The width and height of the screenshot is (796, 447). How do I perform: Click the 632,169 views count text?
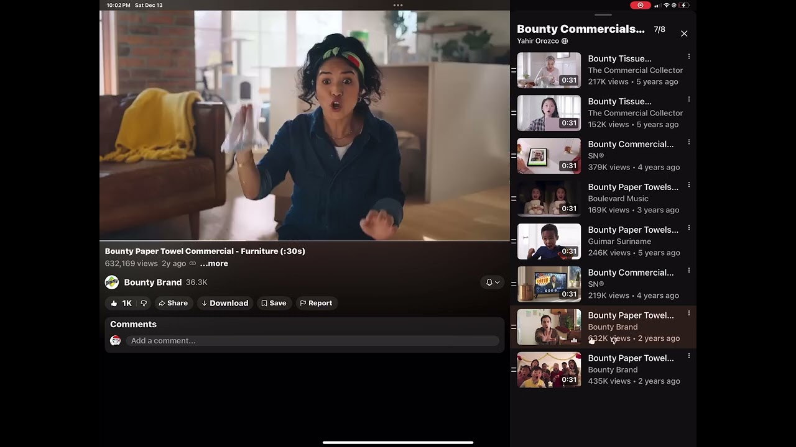131,263
